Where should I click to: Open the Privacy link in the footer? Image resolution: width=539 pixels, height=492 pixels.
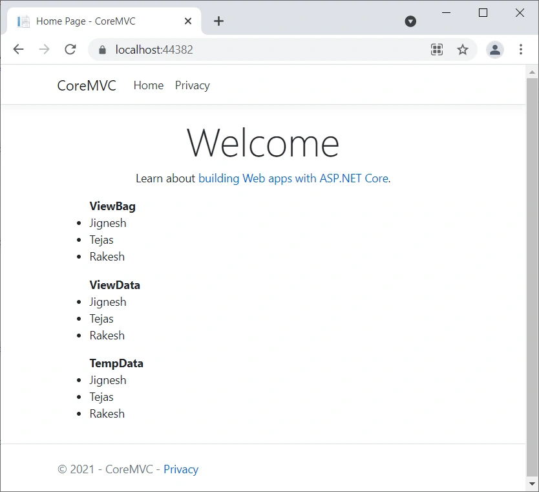click(x=181, y=469)
